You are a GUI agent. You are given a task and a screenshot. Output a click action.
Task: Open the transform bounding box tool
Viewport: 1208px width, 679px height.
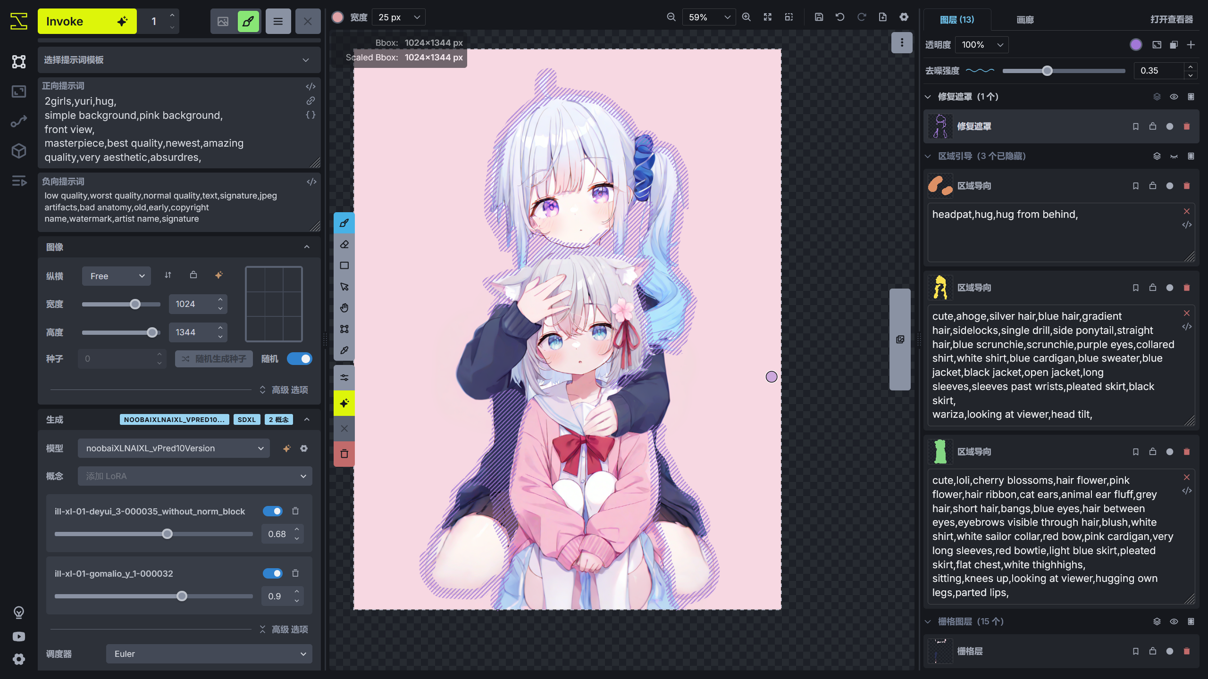pos(344,329)
